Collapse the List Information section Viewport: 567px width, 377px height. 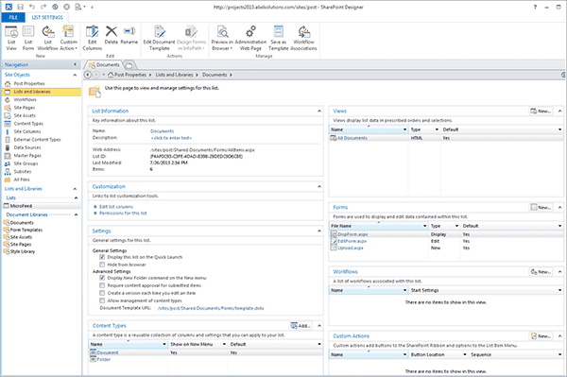tap(319, 111)
